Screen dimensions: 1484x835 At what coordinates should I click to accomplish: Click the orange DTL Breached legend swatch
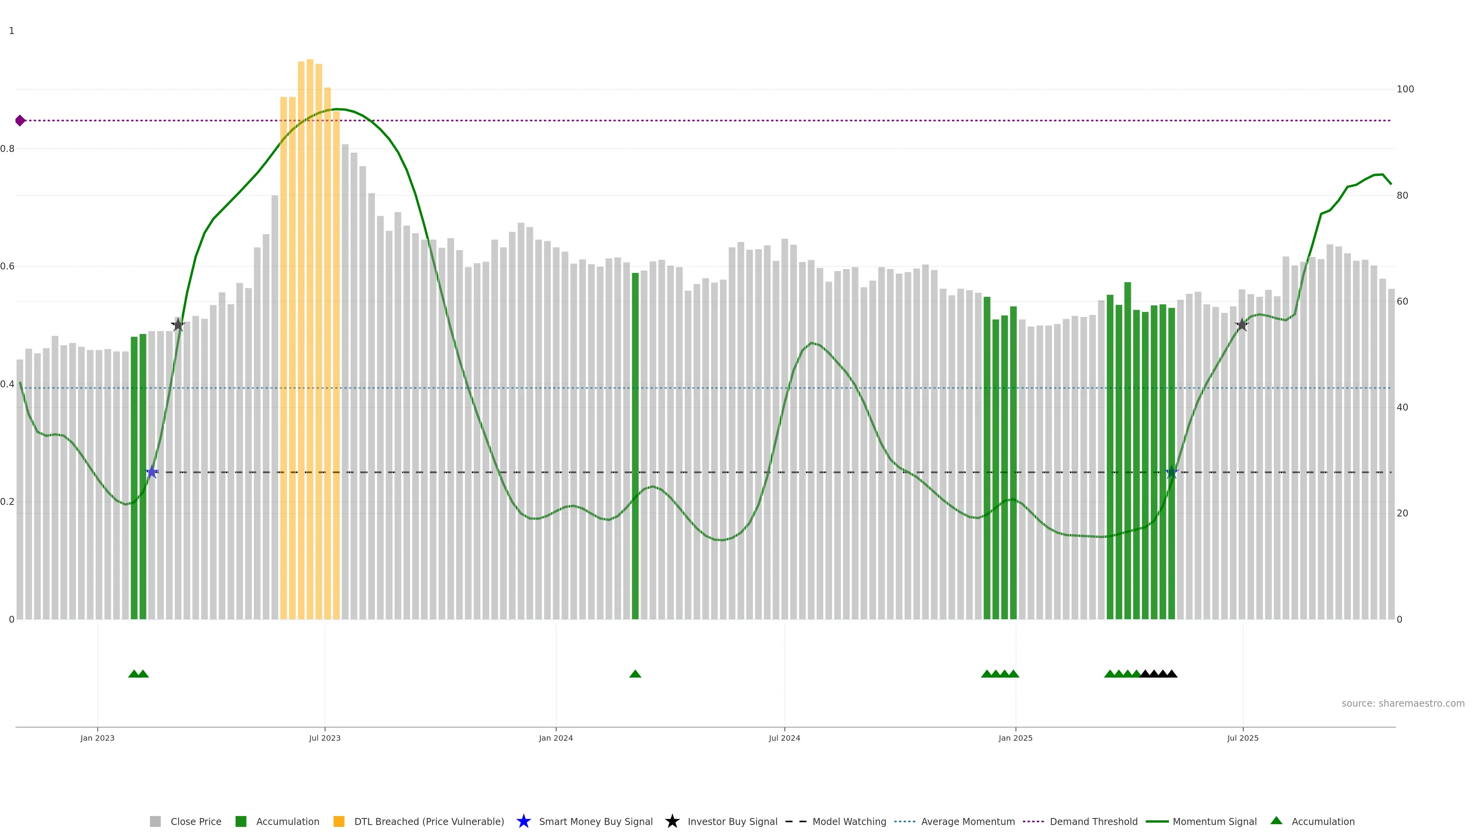point(339,821)
